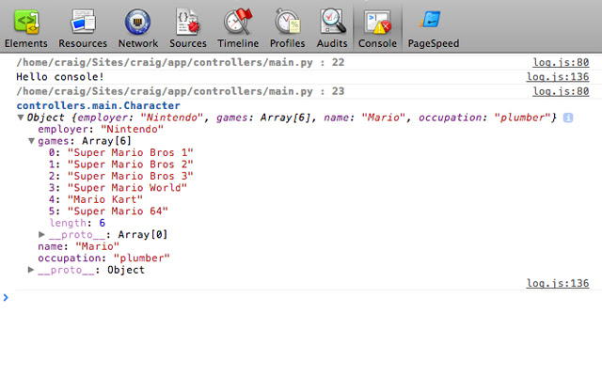The image size is (602, 376).
Task: Expand the __proto__: Object entry
Action: coord(31,271)
